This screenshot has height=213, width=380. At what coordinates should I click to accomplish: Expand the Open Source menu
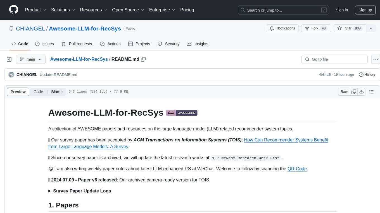tap(128, 10)
